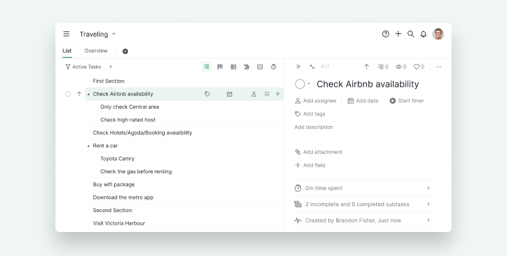Select Check high-rated host subtask
Image resolution: width=507 pixels, height=256 pixels.
tap(184, 120)
